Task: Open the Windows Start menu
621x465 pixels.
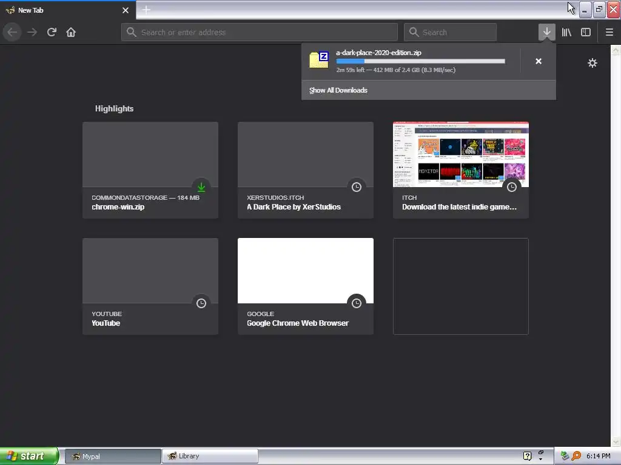Action: coord(29,456)
